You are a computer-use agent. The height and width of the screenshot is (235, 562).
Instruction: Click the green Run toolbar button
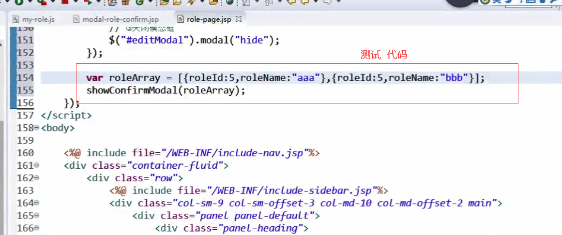tap(18, 2)
